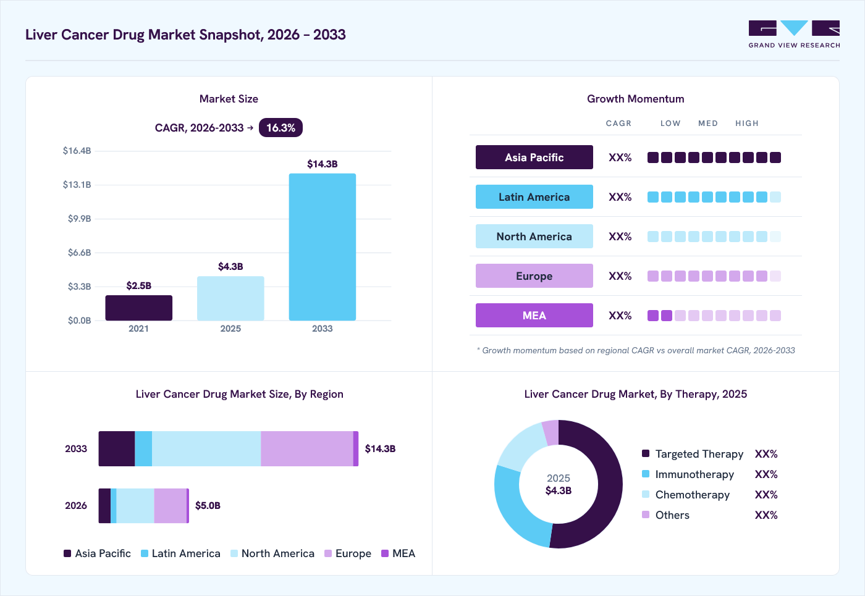Click the Chemotherapy legend swatch
865x596 pixels.
(646, 494)
